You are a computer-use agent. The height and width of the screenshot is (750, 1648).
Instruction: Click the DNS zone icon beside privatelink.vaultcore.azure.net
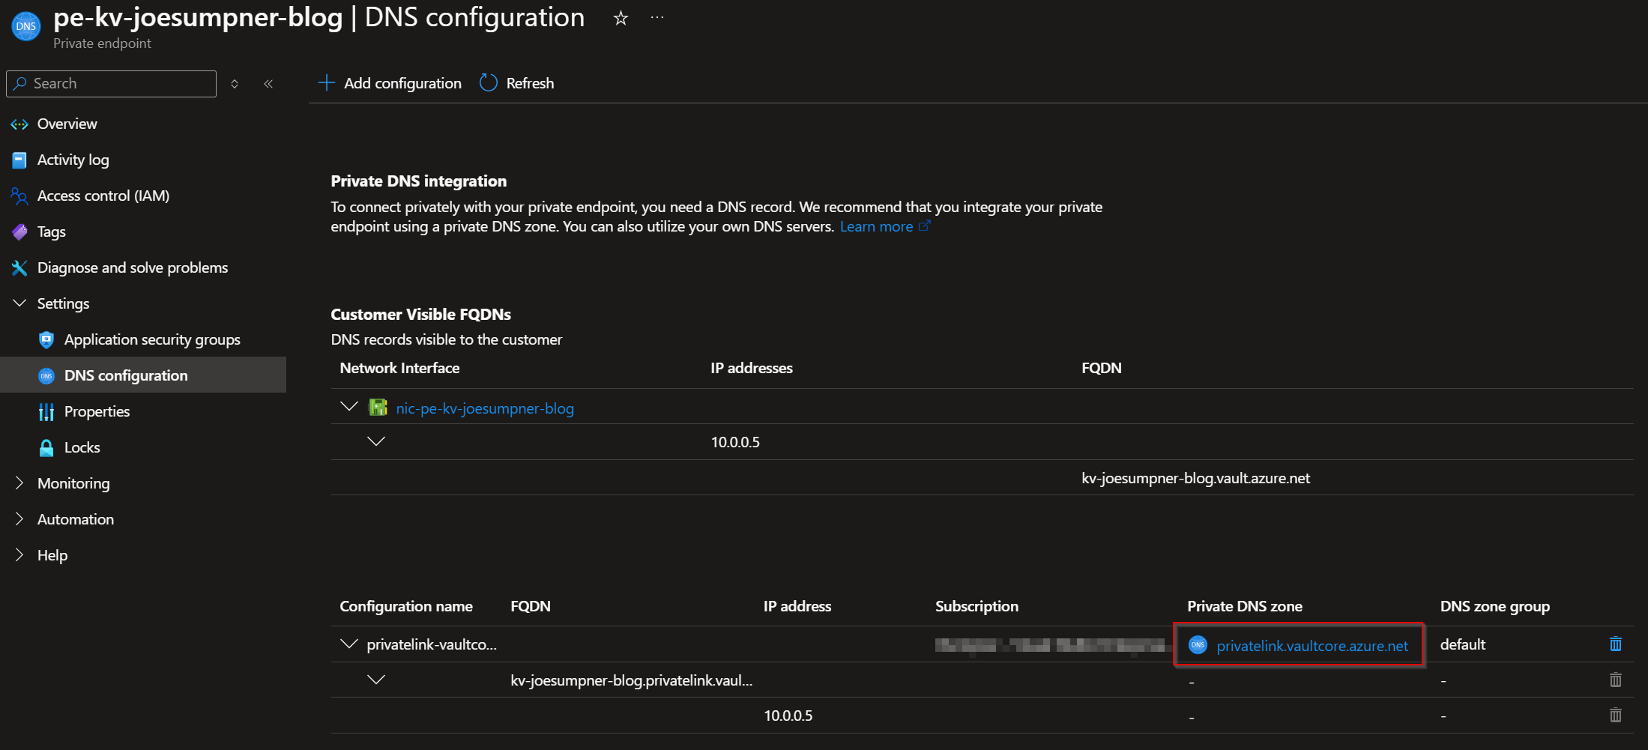point(1198,645)
